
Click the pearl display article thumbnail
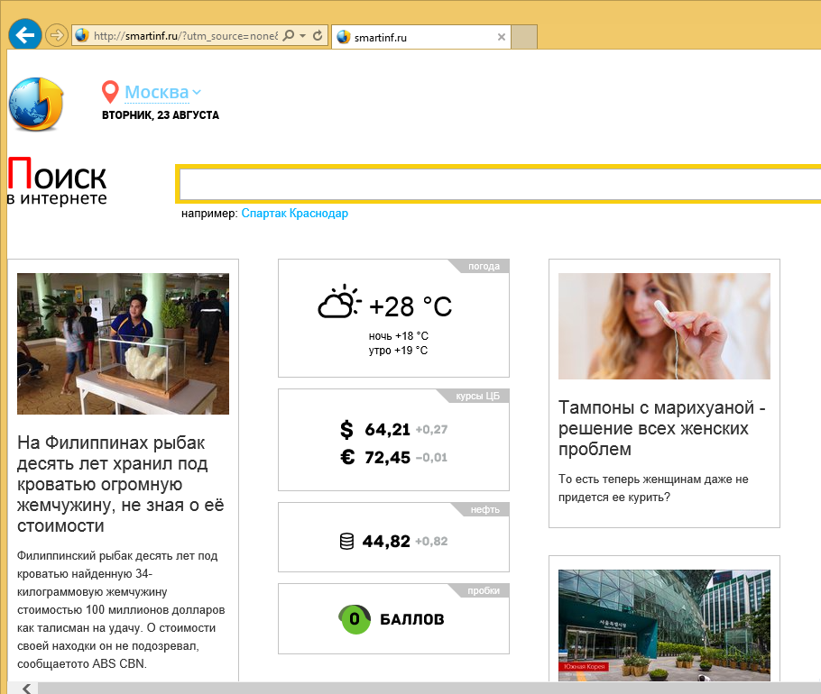[123, 343]
